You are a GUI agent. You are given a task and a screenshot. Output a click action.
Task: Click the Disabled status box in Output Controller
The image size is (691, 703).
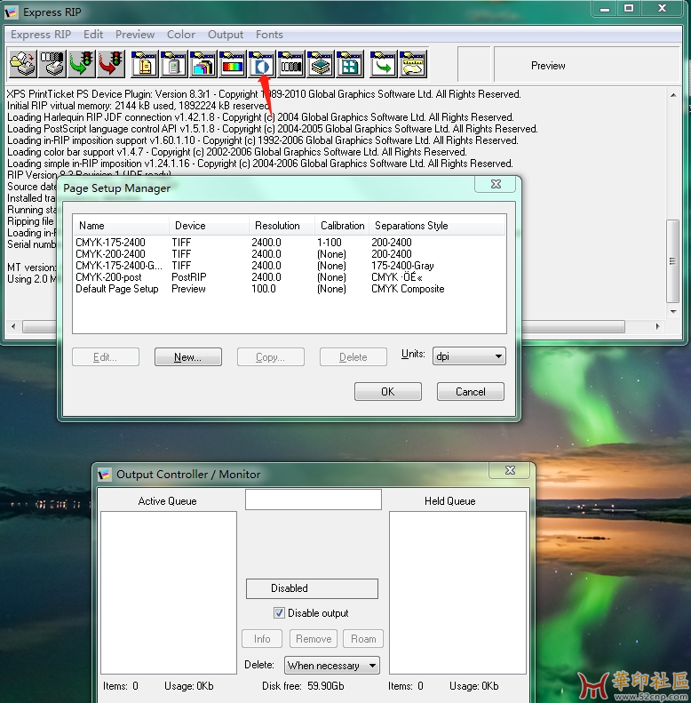[x=312, y=588]
